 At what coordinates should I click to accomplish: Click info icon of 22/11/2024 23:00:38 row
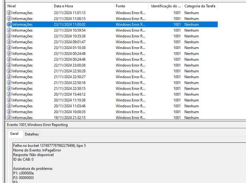click(9, 65)
